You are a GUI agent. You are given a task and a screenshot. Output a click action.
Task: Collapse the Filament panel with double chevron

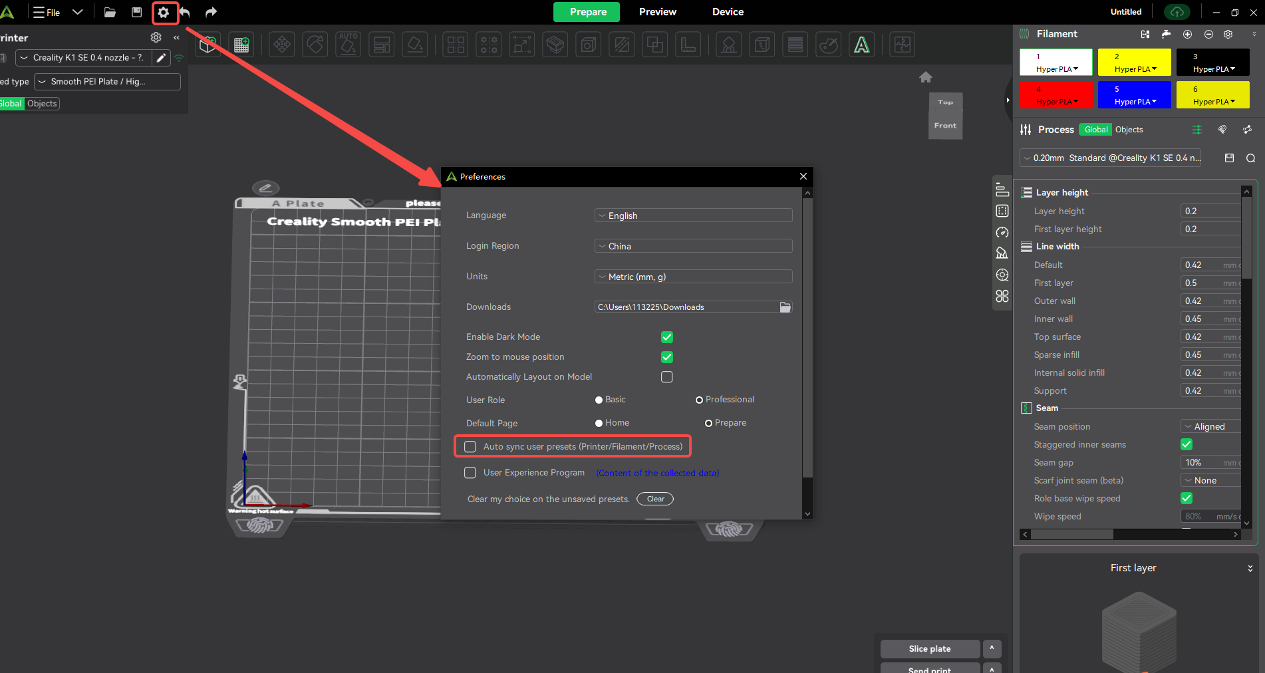click(x=1253, y=34)
